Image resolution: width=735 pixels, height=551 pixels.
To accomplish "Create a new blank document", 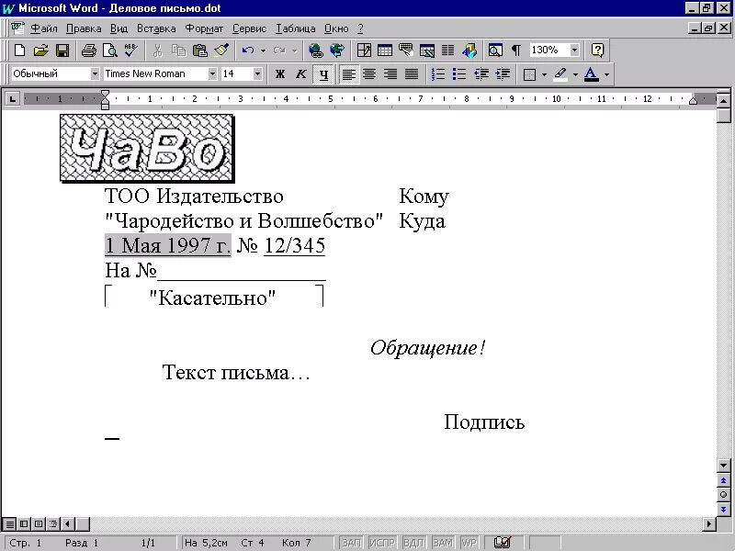I will (x=19, y=51).
